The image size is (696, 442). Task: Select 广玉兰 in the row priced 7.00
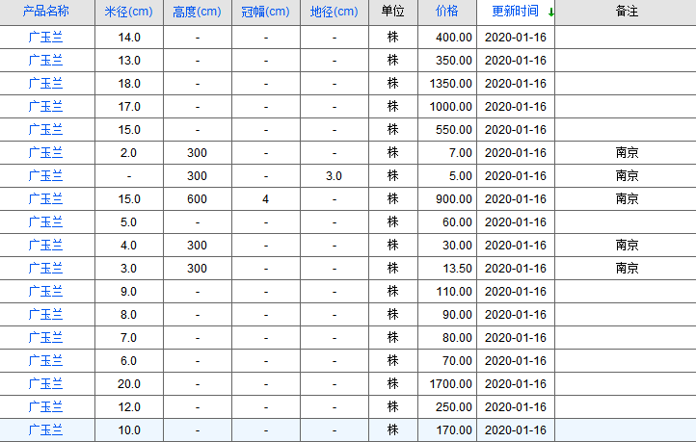pos(45,153)
